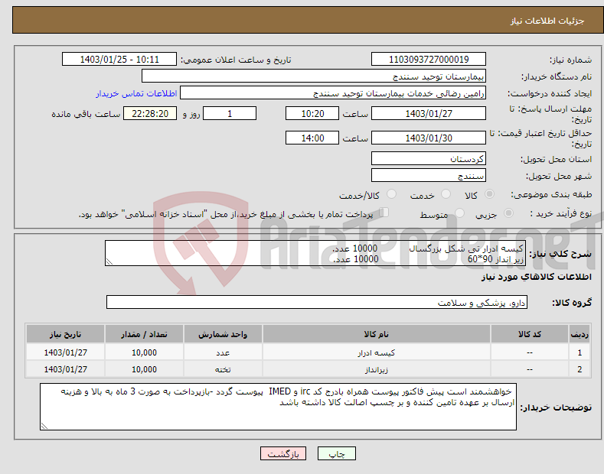
Task: Click the شماره نیاز number field
Action: pos(429,60)
